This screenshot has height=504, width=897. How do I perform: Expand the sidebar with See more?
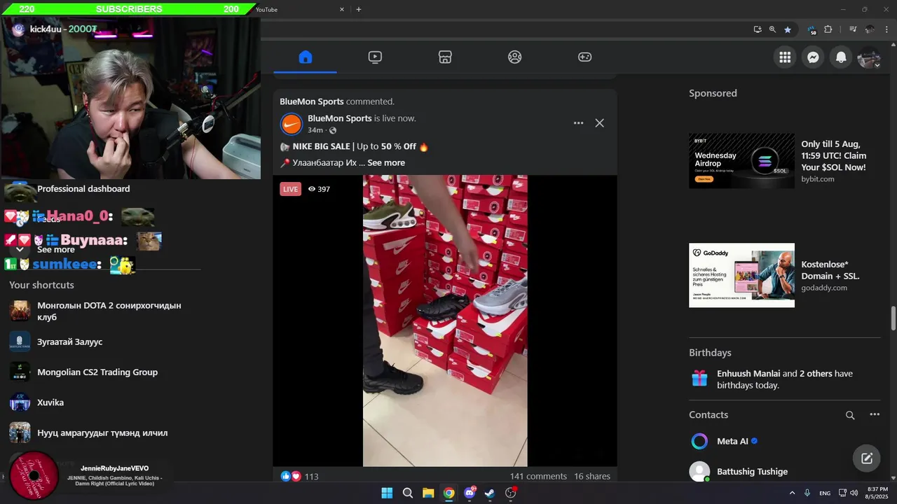(56, 250)
